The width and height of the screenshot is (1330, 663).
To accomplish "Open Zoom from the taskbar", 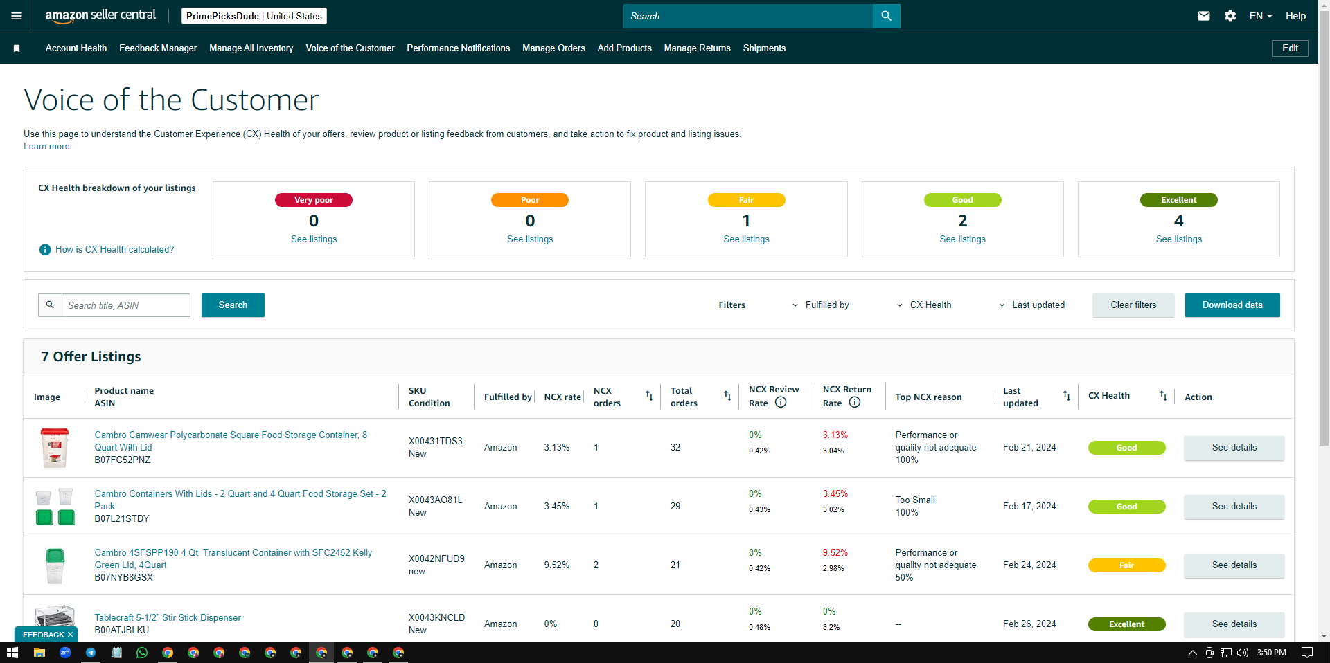I will coord(65,653).
